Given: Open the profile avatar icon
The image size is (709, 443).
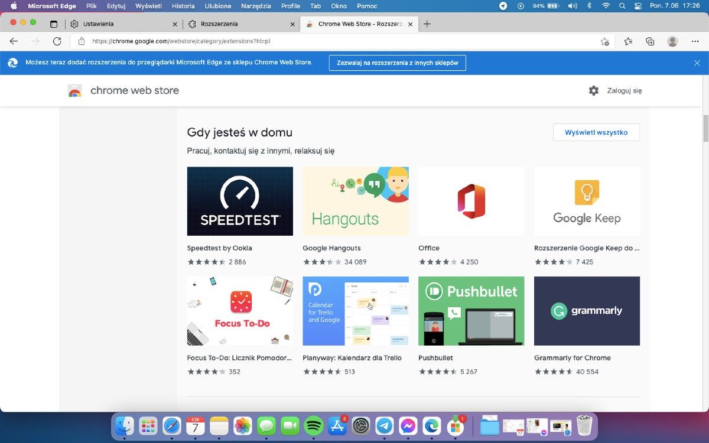Looking at the screenshot, I should click(672, 41).
